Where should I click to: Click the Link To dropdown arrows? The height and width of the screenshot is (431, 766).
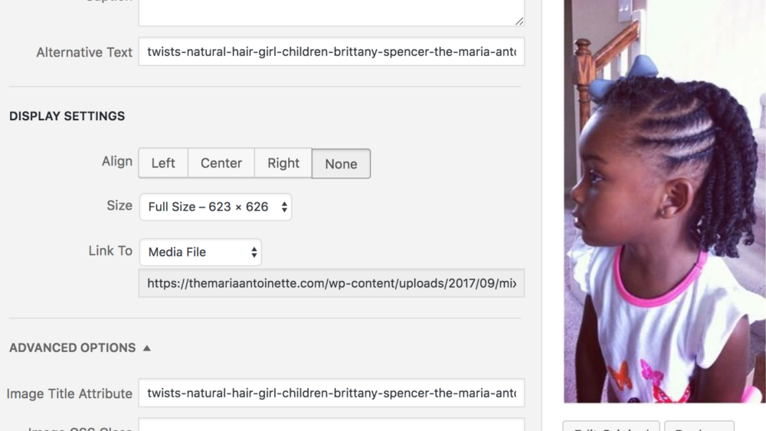[x=254, y=252]
